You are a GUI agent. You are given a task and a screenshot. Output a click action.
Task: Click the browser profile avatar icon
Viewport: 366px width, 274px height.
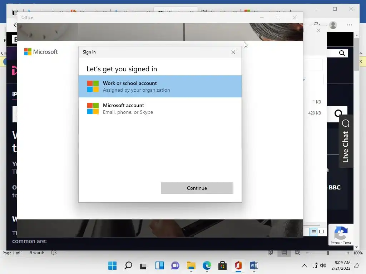tap(333, 25)
